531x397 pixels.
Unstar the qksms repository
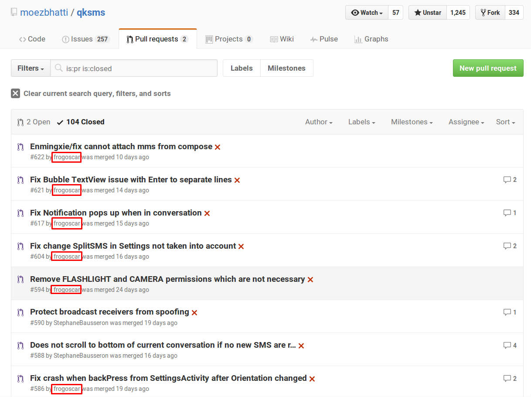[x=427, y=13]
